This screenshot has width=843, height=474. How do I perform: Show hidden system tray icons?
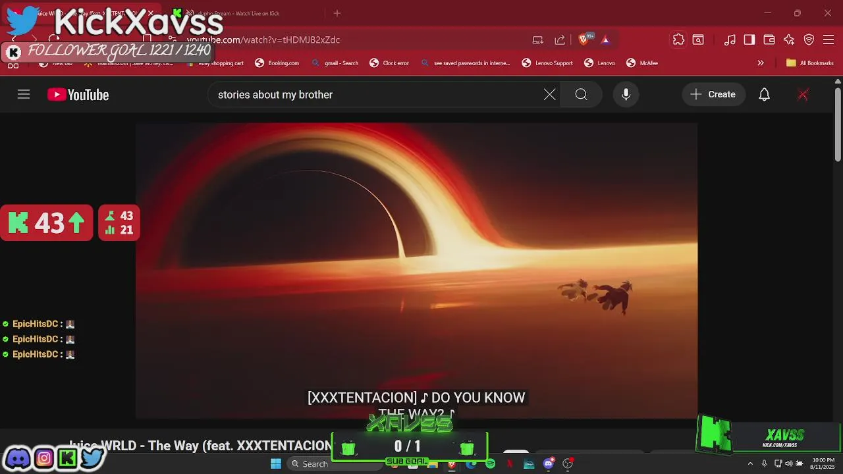(x=750, y=464)
